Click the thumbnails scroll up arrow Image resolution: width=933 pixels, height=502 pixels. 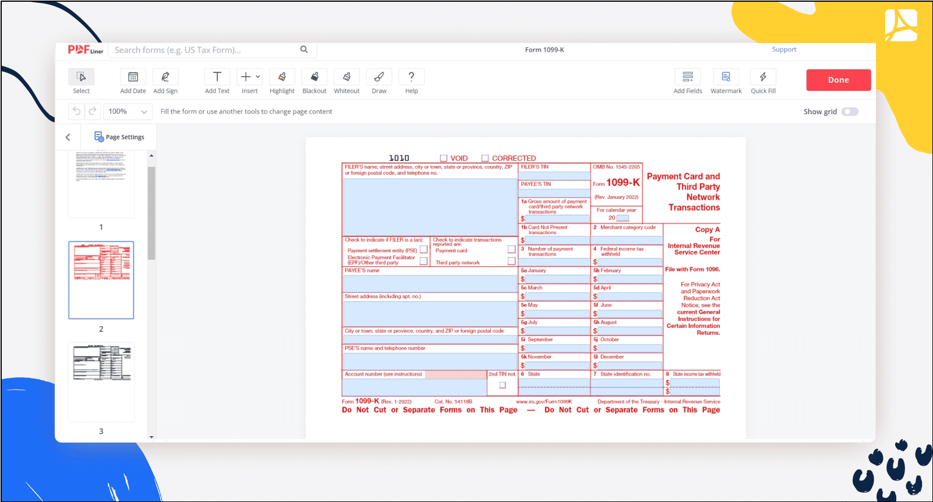(x=151, y=155)
